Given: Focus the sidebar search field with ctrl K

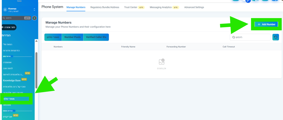Looking at the screenshot, I should tap(16, 18).
